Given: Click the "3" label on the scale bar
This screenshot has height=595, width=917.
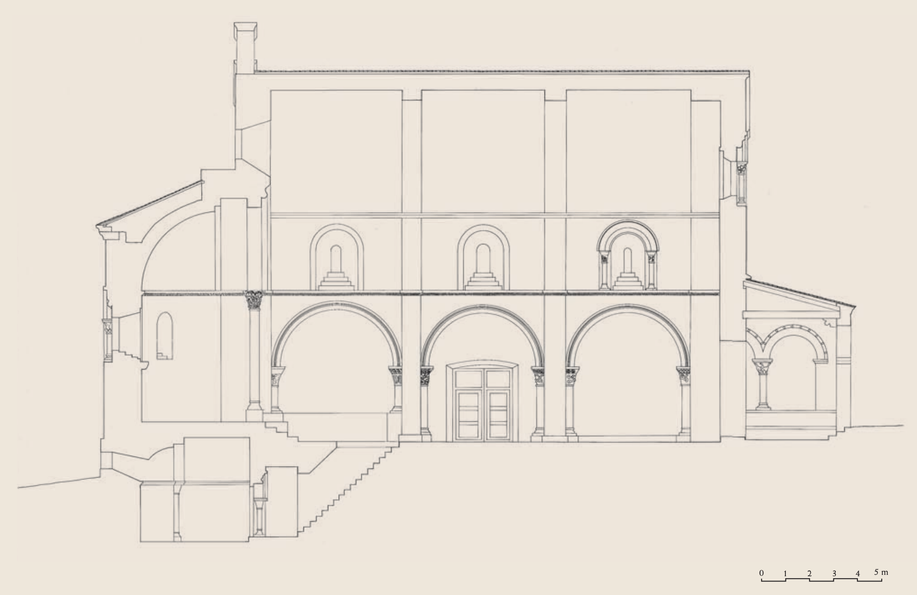Looking at the screenshot, I should 834,573.
